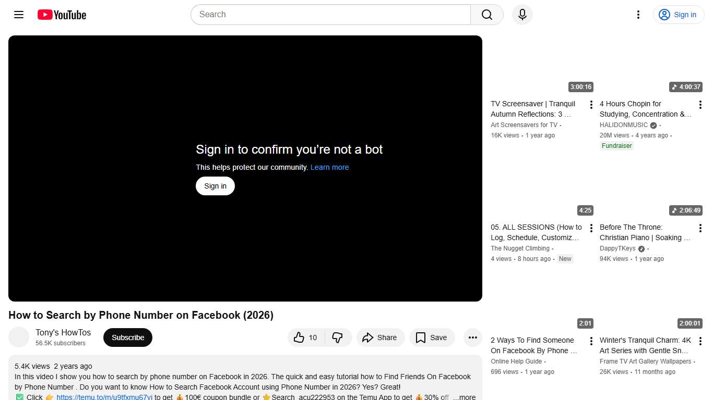This screenshot has height=400, width=713.
Task: Click the search magnifier icon
Action: click(x=486, y=15)
